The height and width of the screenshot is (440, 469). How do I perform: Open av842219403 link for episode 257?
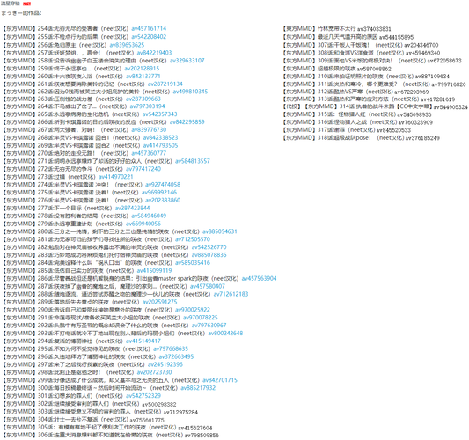point(154,53)
